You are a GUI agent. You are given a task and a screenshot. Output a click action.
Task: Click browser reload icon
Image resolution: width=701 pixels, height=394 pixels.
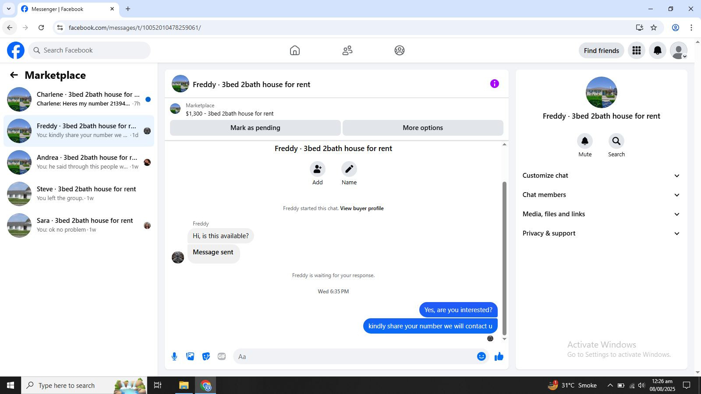41,28
